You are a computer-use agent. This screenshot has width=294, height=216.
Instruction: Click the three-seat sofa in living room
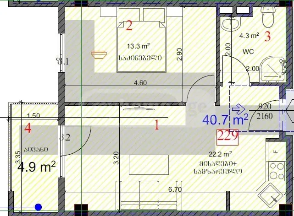click(149, 195)
